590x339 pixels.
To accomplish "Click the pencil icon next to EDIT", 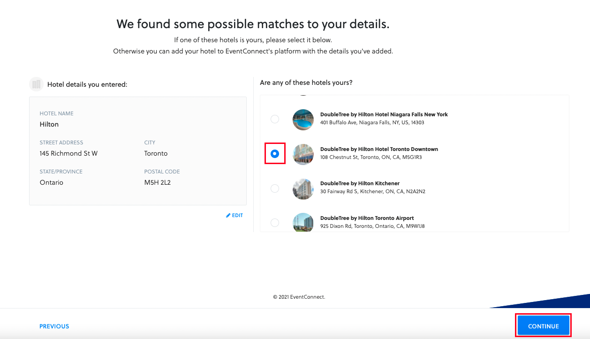I will pyautogui.click(x=228, y=216).
